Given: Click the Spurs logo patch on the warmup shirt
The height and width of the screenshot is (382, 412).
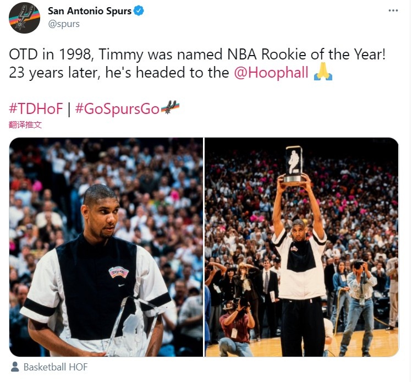Looking at the screenshot, I should [x=118, y=272].
